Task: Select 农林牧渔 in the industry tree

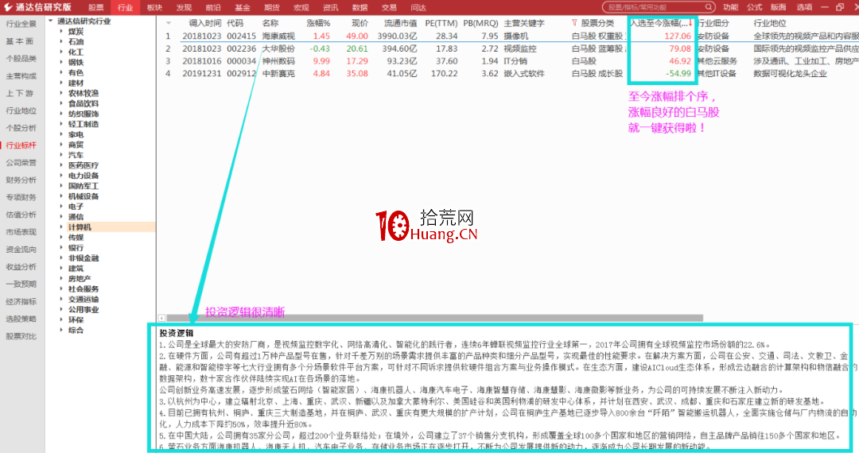Action: pos(84,93)
